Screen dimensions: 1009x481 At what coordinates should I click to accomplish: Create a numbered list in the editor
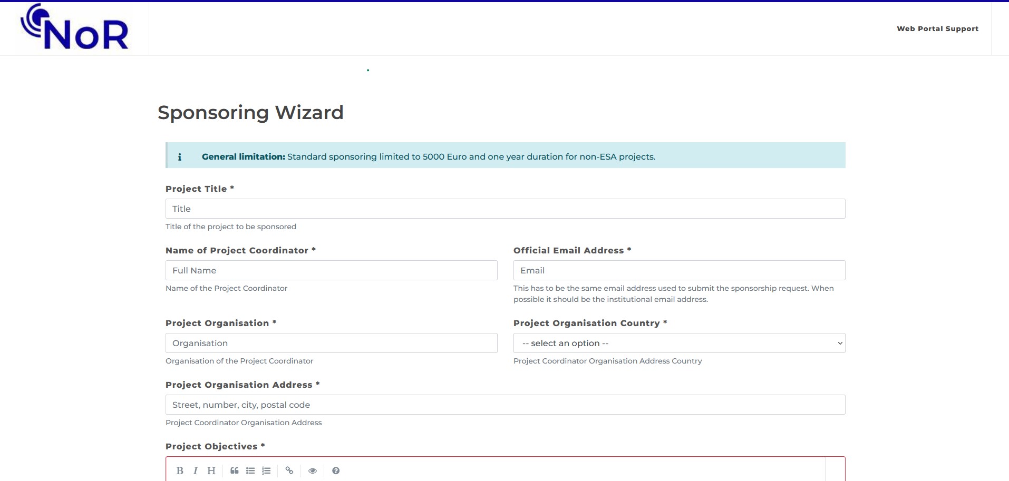(x=266, y=470)
